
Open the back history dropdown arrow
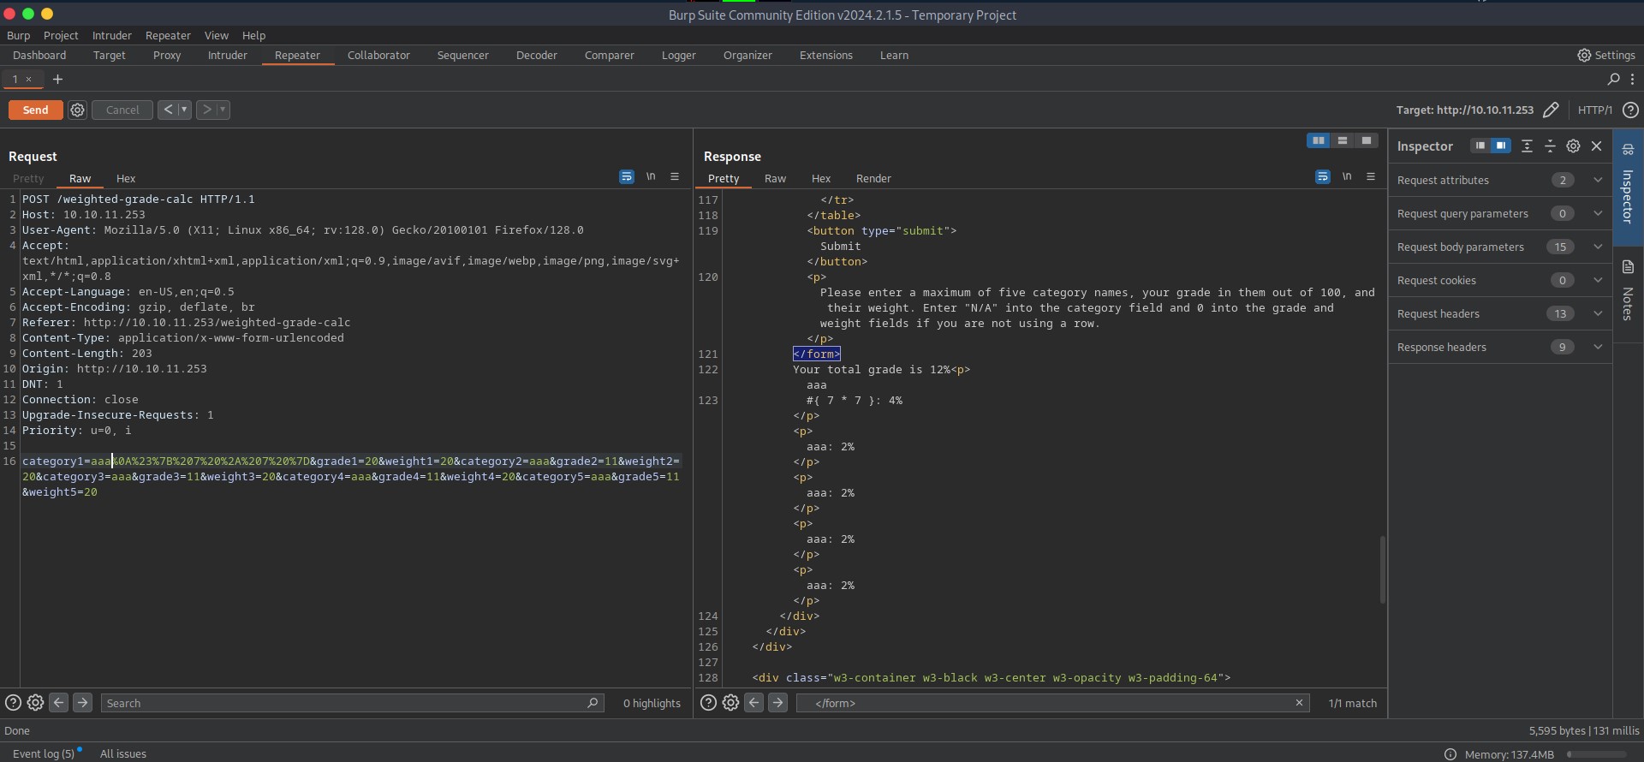[184, 110]
